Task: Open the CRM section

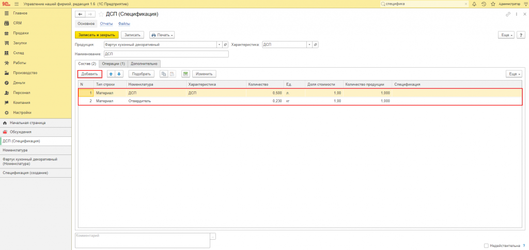Action: 17,23
